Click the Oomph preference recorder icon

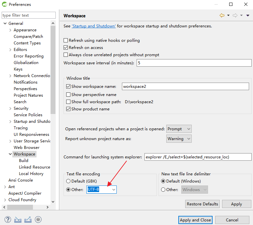click(38, 220)
